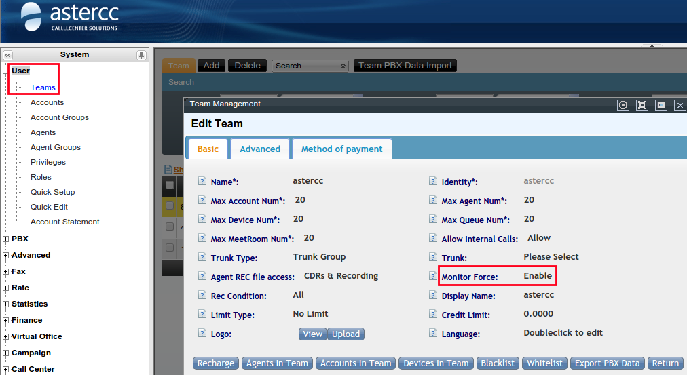Open the Search dropdown in toolbar
Viewport: 687px width, 375px height.
pyautogui.click(x=310, y=66)
